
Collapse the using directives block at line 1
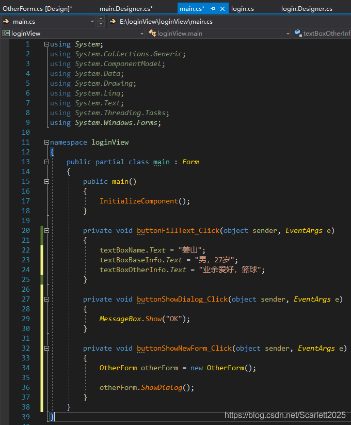coord(46,44)
